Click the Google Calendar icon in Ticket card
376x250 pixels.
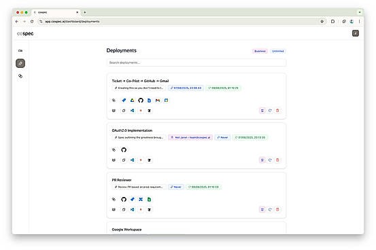point(166,101)
